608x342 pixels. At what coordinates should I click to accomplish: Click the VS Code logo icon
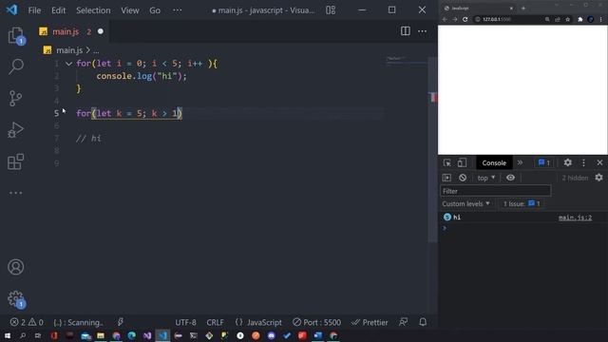11,9
